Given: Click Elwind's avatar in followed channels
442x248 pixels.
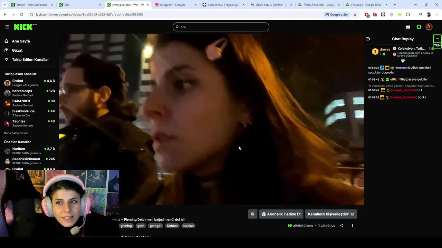Looking at the screenshot, I should click(x=7, y=83).
